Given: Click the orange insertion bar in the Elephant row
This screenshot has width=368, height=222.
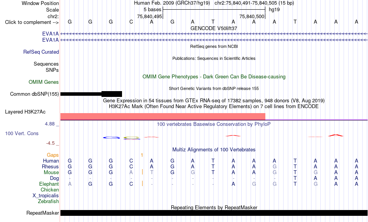Looking at the screenshot, I should 142,184.
